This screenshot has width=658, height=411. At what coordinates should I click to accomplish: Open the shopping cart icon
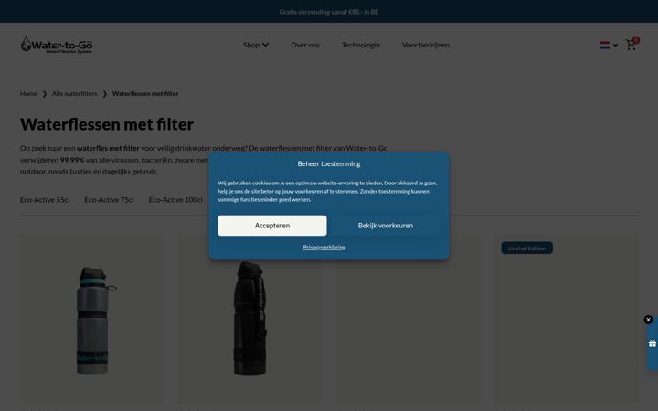[x=631, y=44]
